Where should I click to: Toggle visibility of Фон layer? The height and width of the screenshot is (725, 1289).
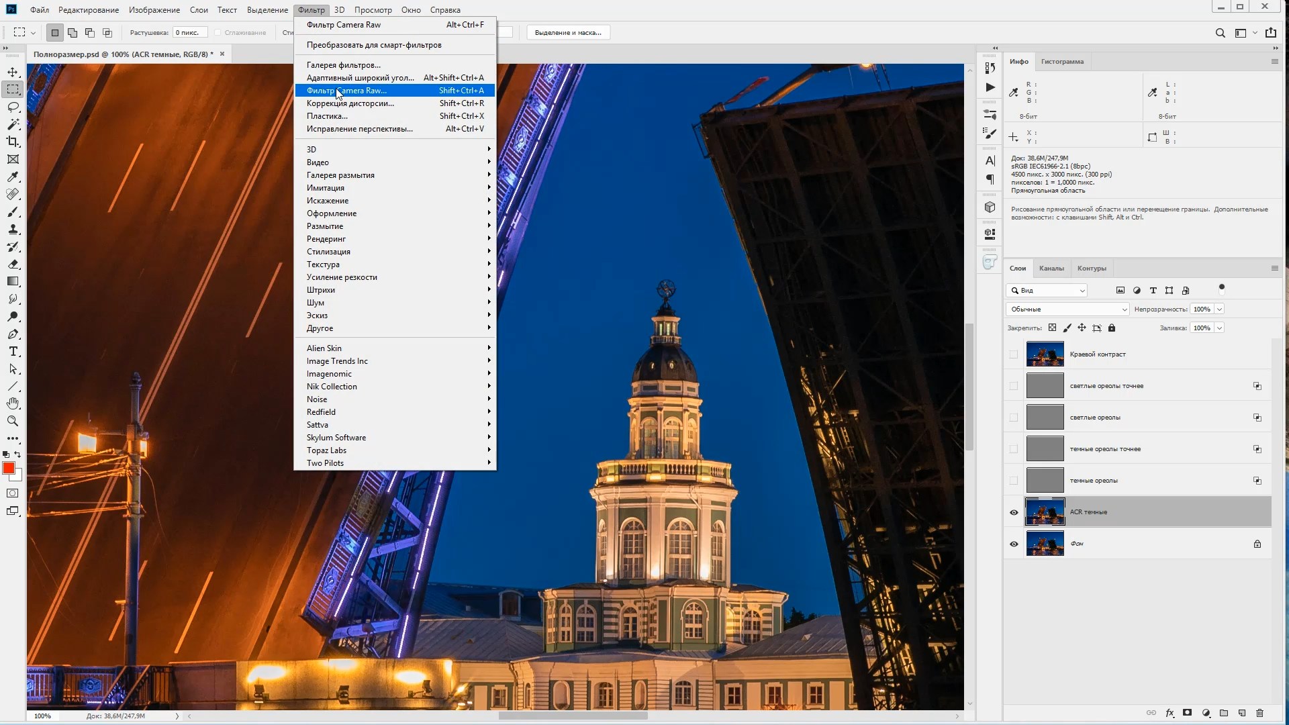[x=1013, y=544]
